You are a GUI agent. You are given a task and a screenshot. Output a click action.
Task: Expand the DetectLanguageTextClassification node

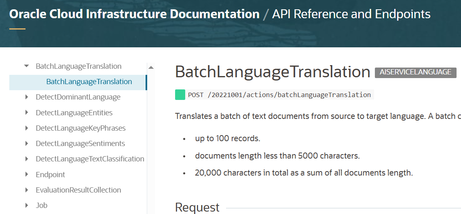[x=27, y=159]
